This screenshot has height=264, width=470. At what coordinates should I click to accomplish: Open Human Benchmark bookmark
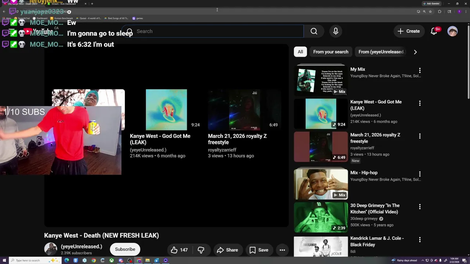(61, 18)
